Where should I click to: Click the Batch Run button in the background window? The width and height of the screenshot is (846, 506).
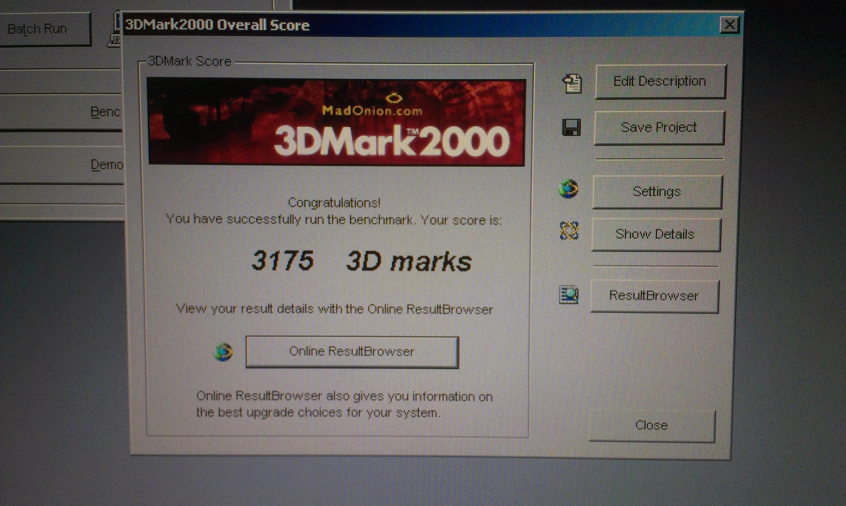click(44, 29)
